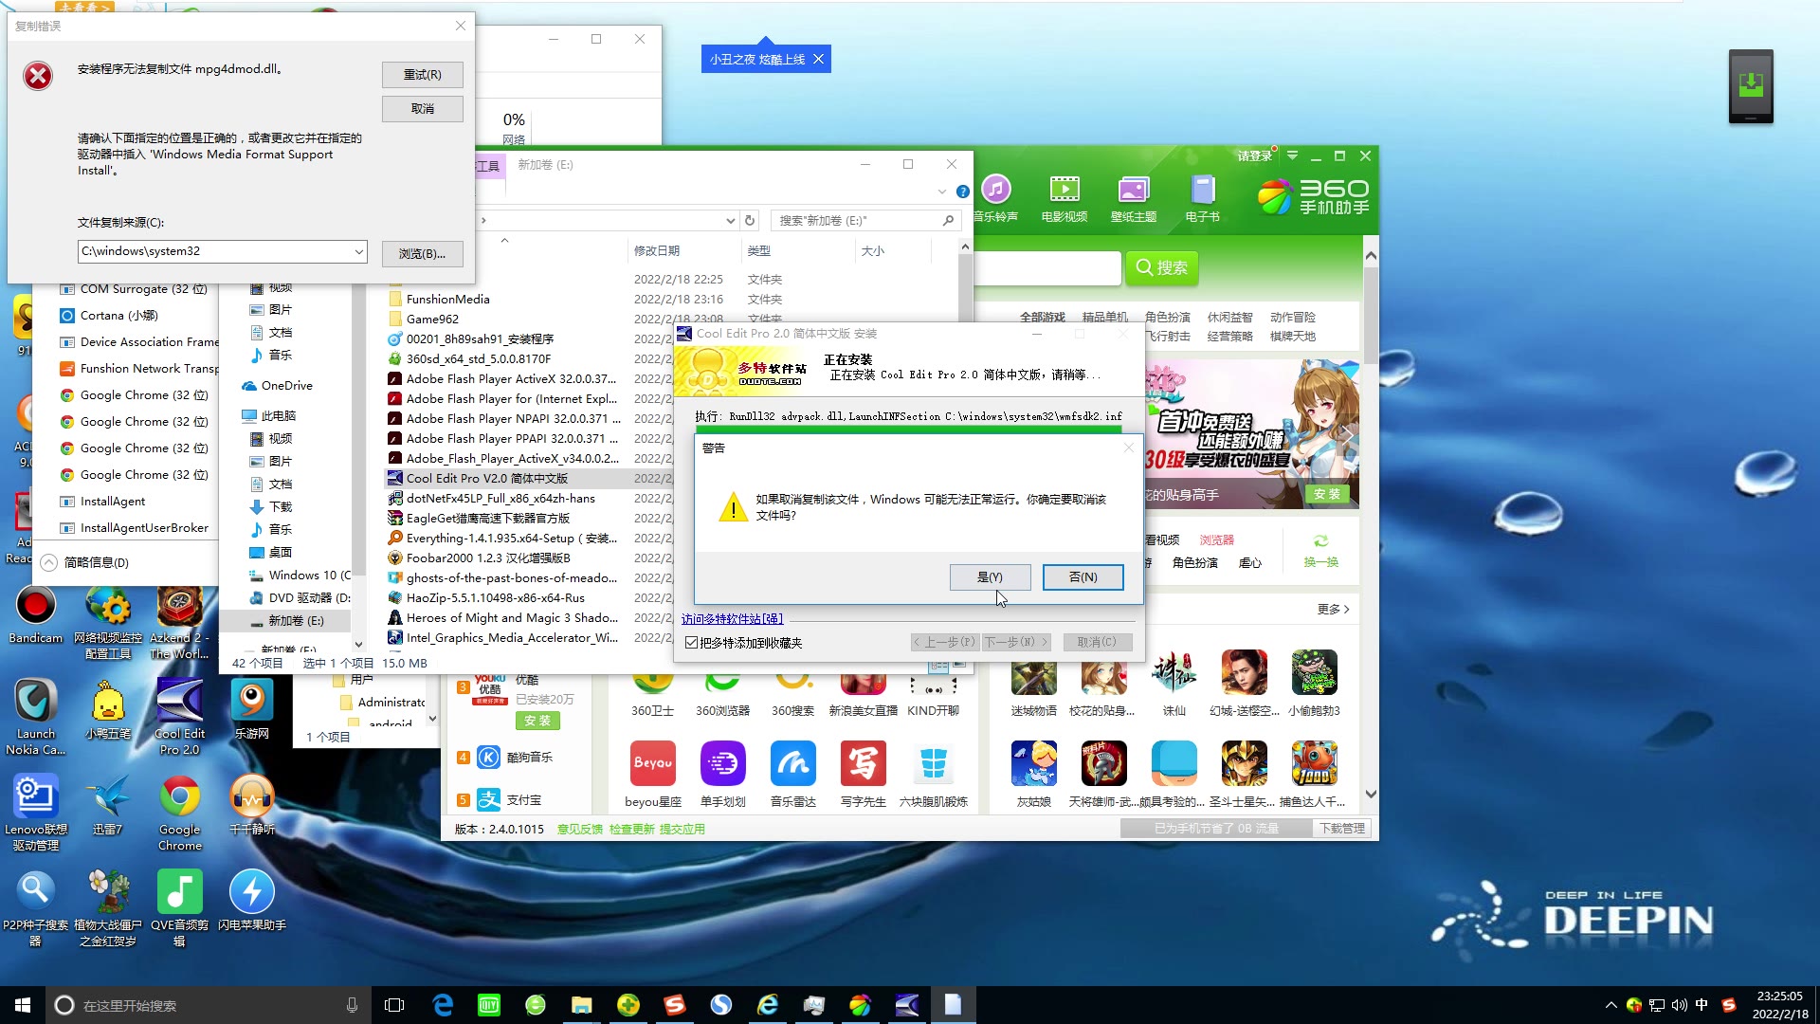Click 重试(R) in the copy error dialog
Image resolution: width=1820 pixels, height=1024 pixels.
click(x=422, y=75)
